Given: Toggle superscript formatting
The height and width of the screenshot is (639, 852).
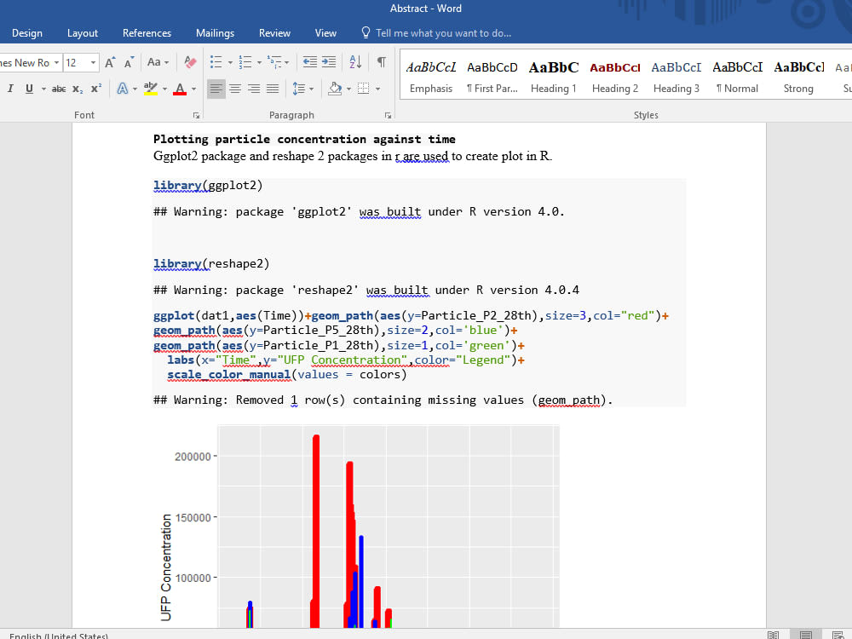Looking at the screenshot, I should click(x=96, y=89).
